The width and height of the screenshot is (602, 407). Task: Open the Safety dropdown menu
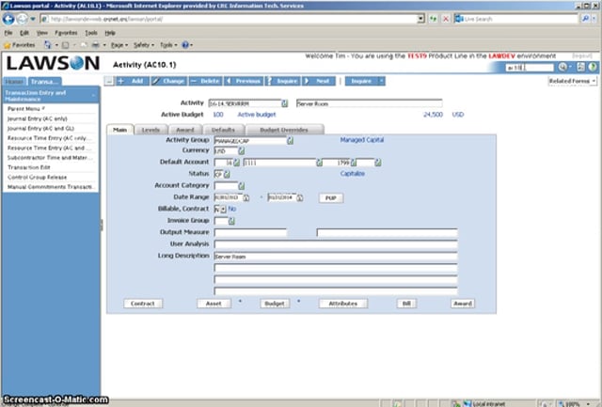click(144, 45)
